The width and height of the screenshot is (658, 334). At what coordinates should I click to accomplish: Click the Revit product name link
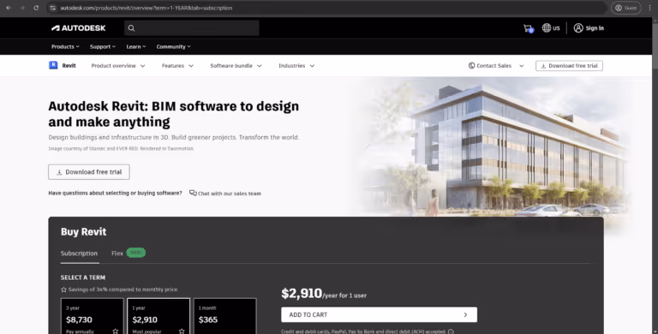click(x=69, y=66)
